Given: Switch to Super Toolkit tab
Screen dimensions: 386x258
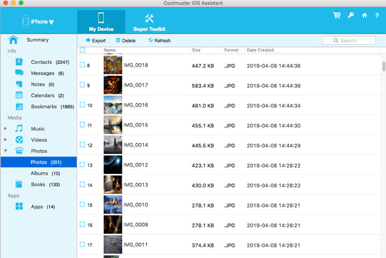Looking at the screenshot, I should click(x=148, y=22).
